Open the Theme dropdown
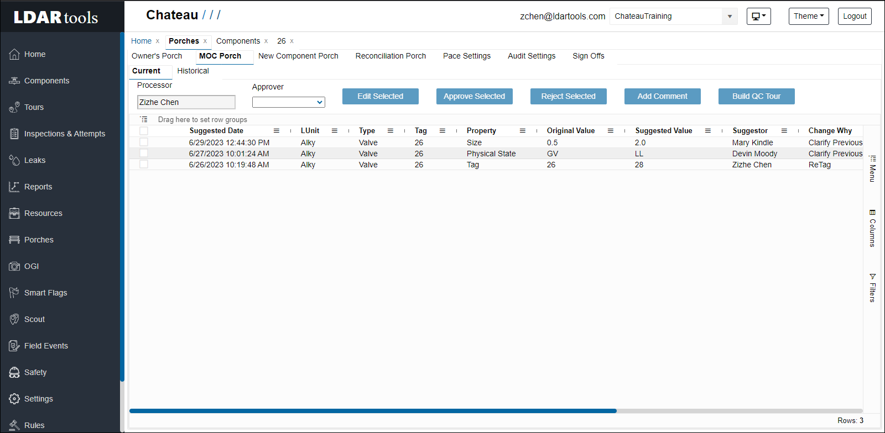The width and height of the screenshot is (885, 433). (x=809, y=16)
